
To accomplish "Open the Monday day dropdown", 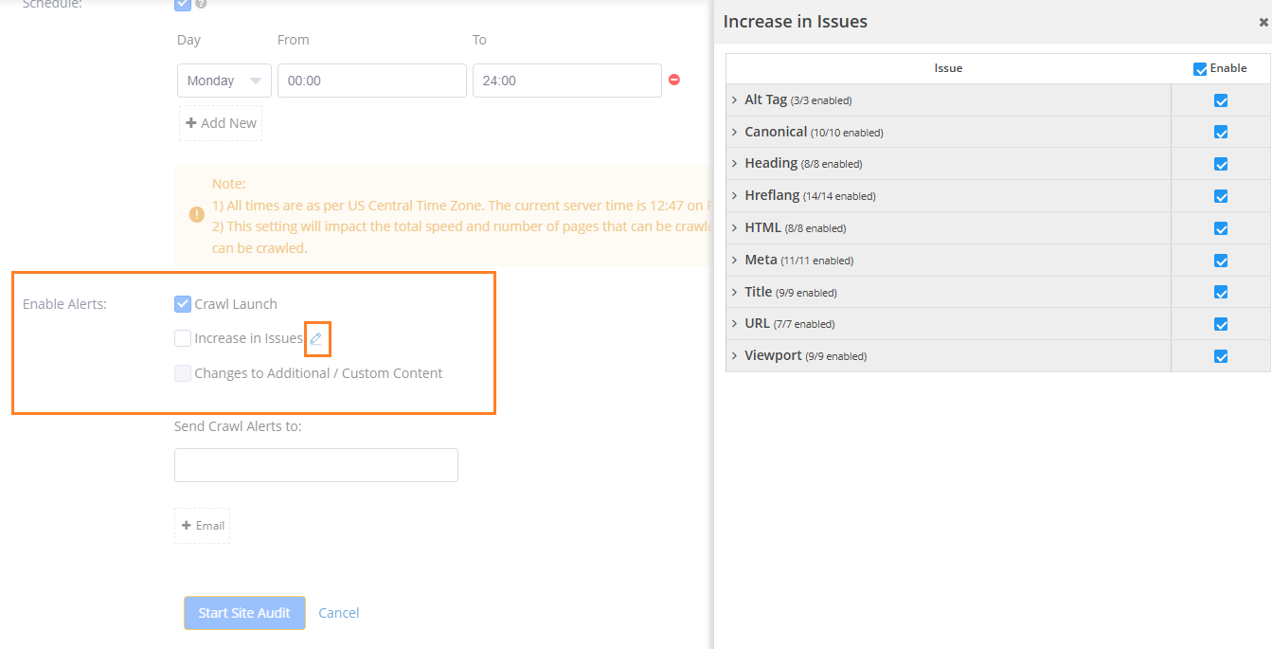I will pyautogui.click(x=224, y=81).
